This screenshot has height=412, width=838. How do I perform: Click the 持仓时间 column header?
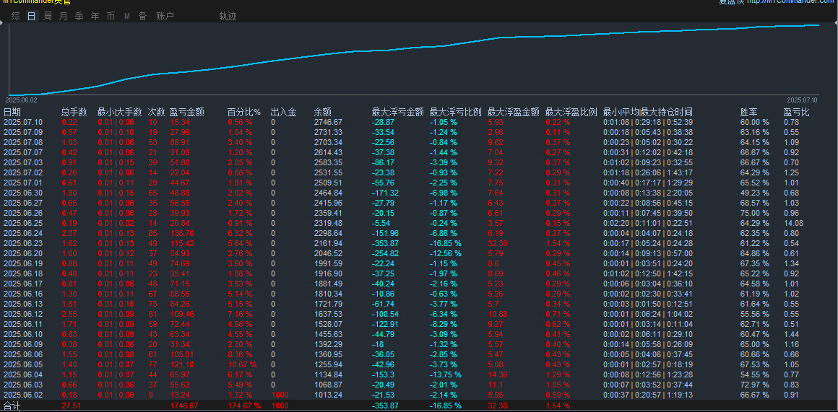pyautogui.click(x=648, y=112)
